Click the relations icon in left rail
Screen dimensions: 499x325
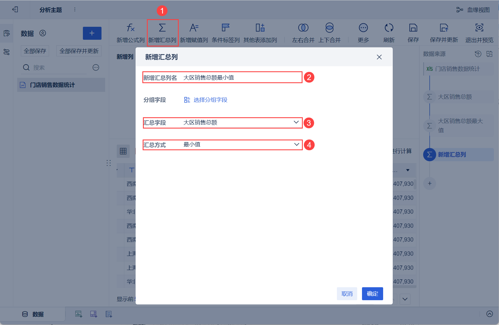6,52
